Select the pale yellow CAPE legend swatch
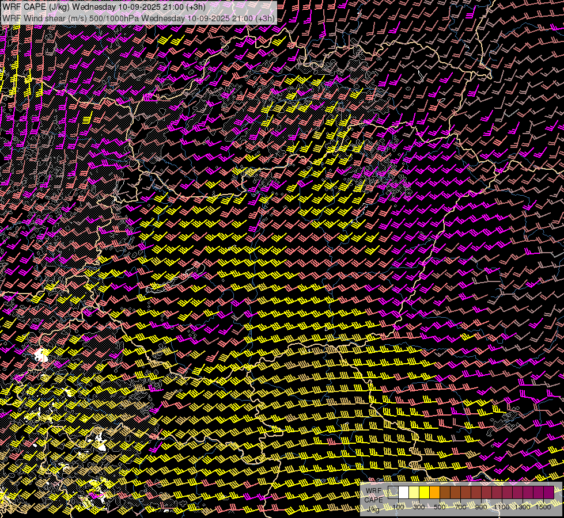 (x=414, y=493)
